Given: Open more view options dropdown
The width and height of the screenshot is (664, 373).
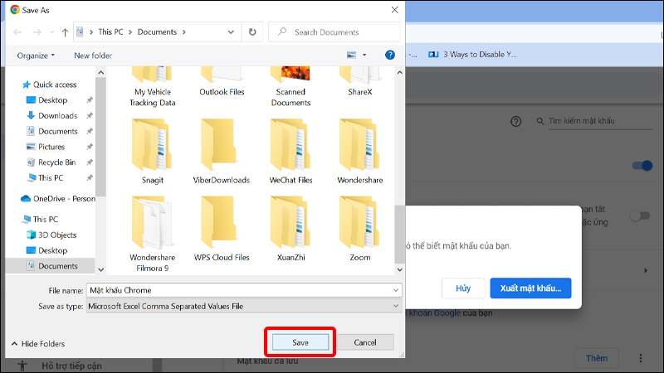Looking at the screenshot, I should click(364, 55).
